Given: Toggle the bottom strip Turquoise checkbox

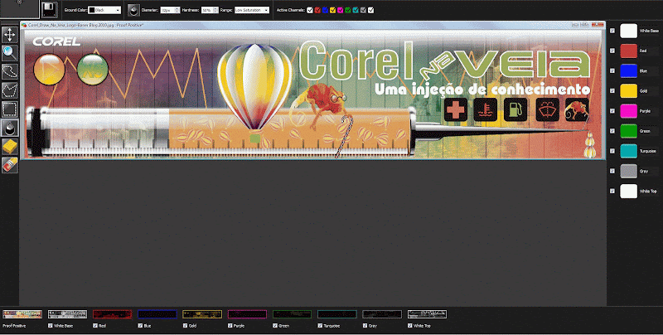Looking at the screenshot, I should click(x=320, y=326).
